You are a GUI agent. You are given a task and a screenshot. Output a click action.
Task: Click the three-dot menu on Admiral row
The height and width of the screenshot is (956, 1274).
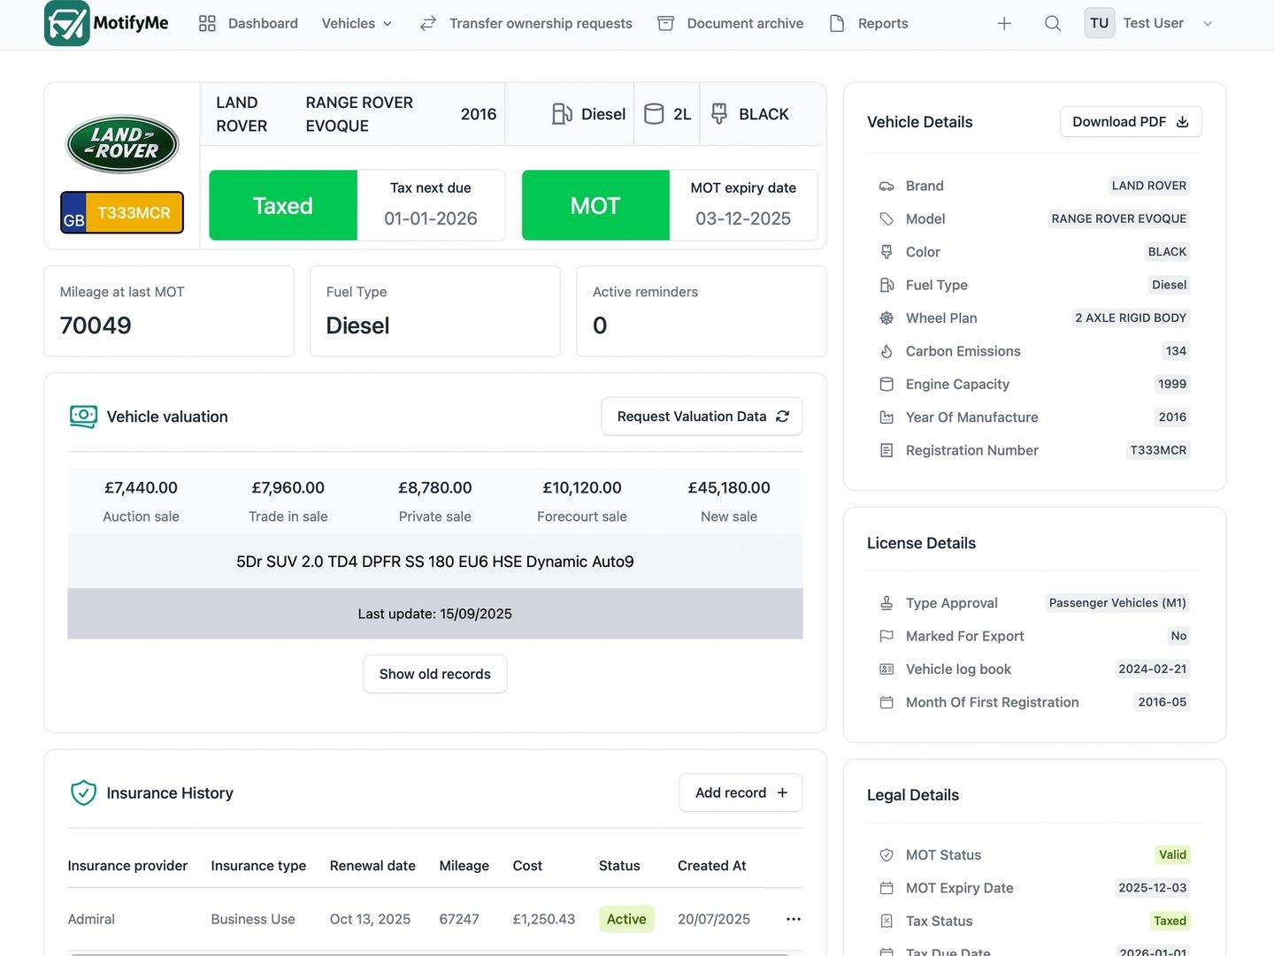(x=794, y=919)
